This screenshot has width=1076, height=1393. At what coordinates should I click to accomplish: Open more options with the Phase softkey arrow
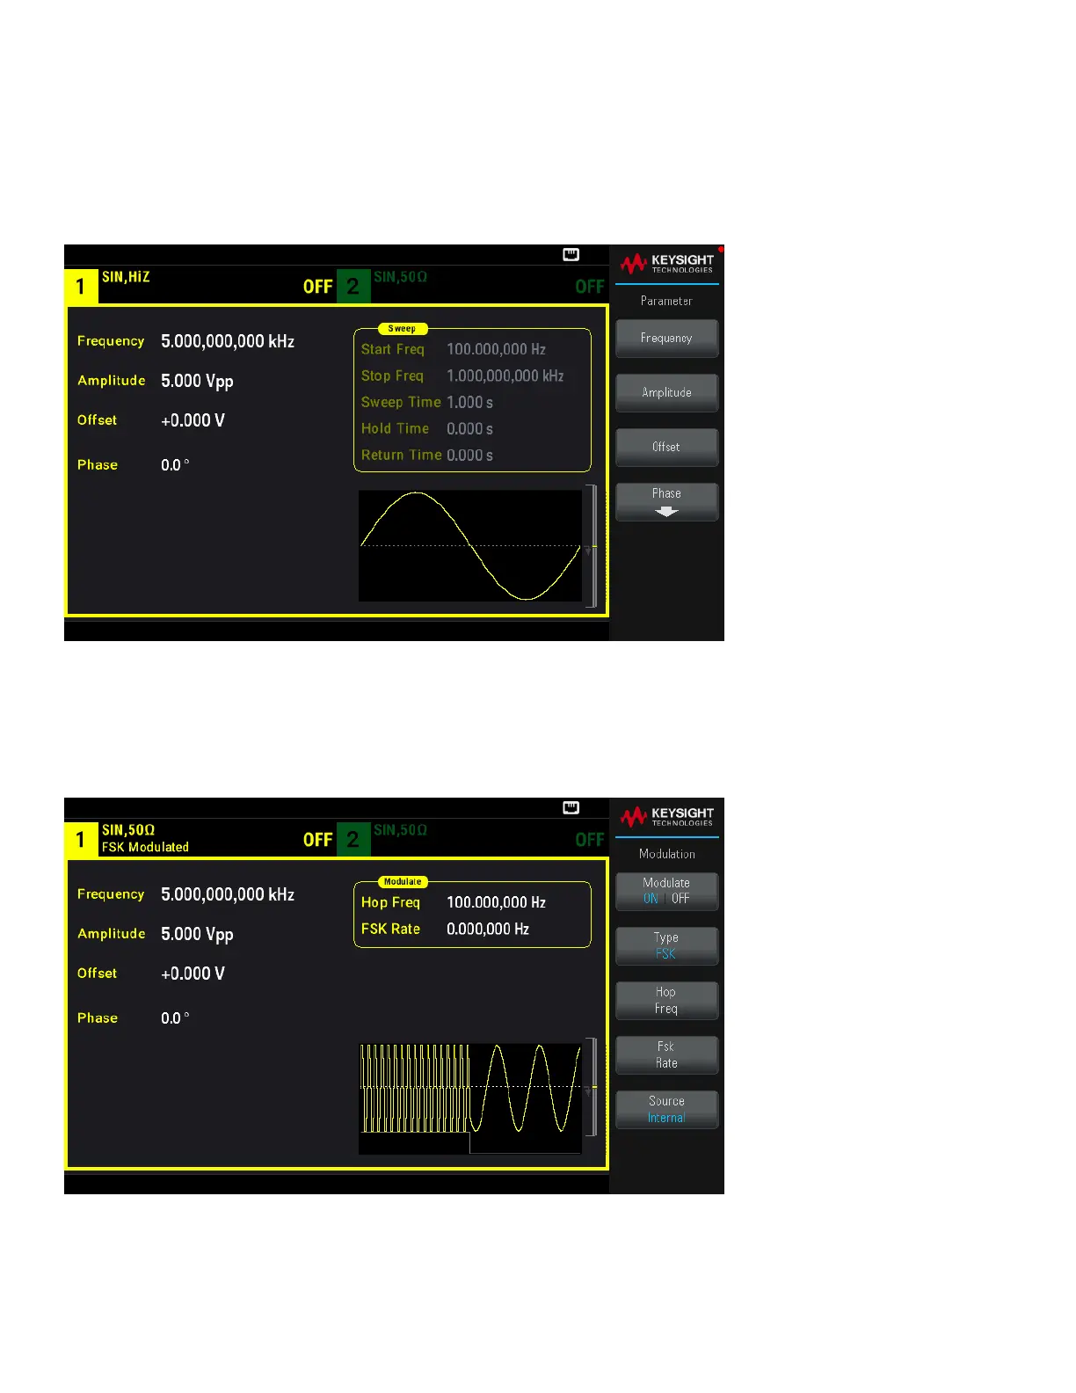tap(666, 501)
